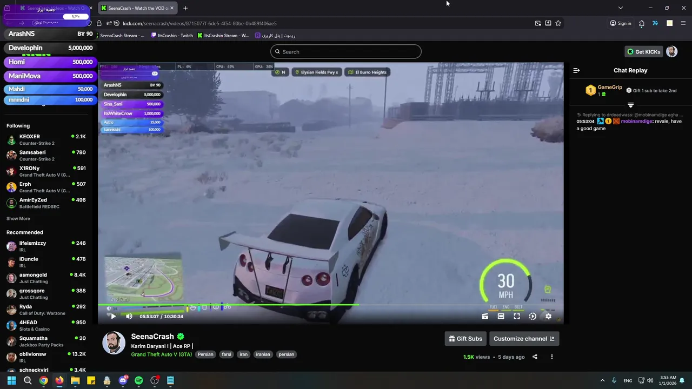Open Ryda Call of Duty channel
Screen dimensions: 692x389
tap(48, 310)
